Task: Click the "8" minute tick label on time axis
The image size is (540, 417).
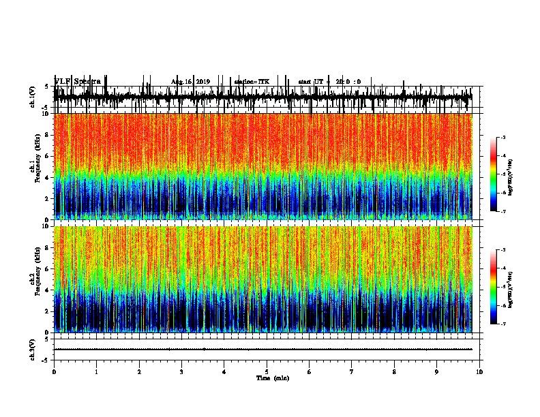Action: coord(394,372)
